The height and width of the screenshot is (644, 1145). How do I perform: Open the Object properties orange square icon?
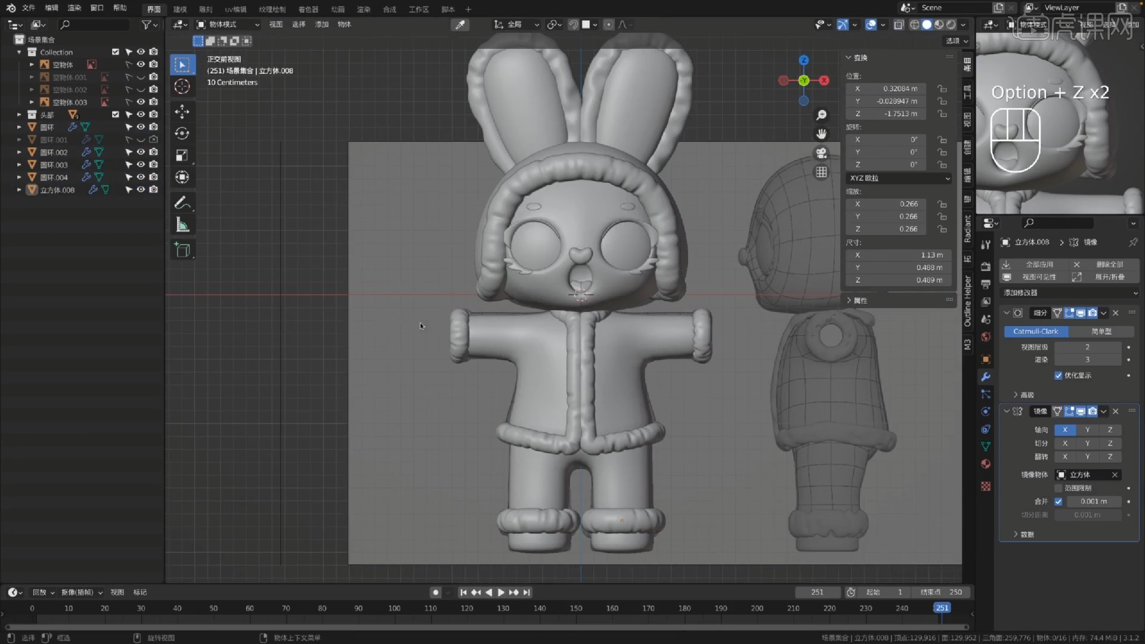986,360
